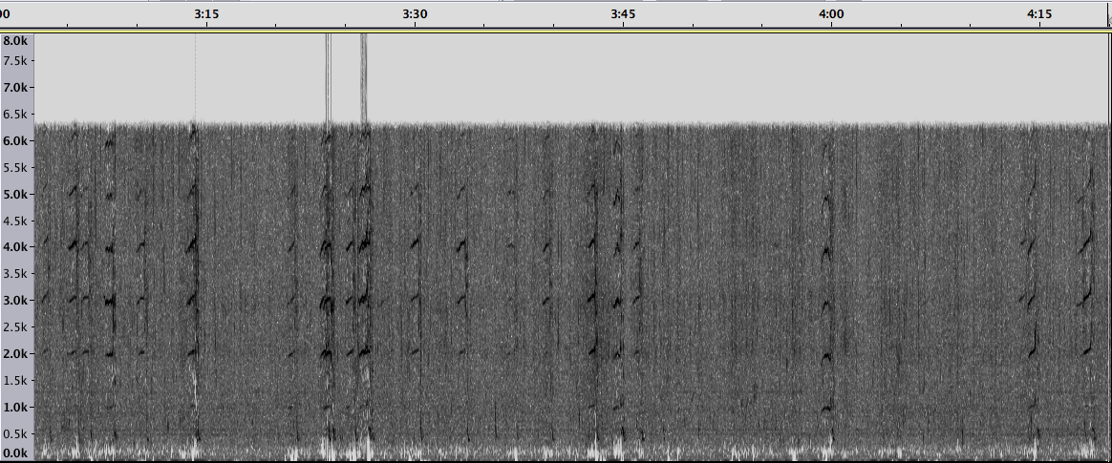Click the 4:00 mark on the timeline ruler
This screenshot has height=463, width=1112.
[x=831, y=13]
